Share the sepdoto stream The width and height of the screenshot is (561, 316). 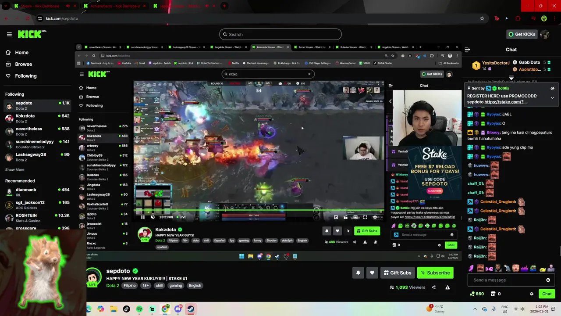pyautogui.click(x=433, y=287)
